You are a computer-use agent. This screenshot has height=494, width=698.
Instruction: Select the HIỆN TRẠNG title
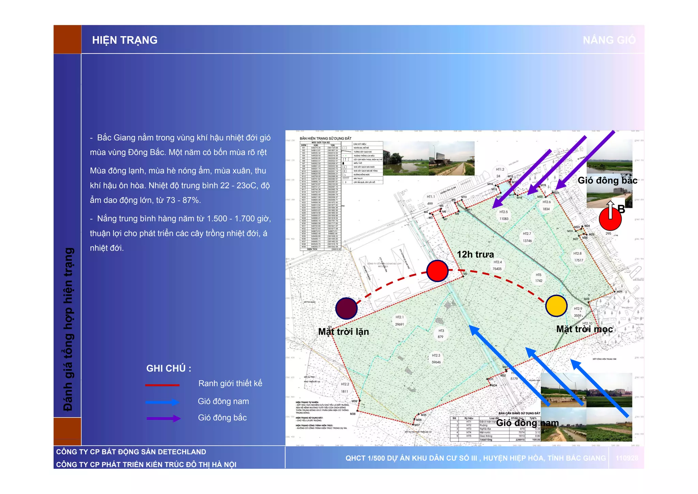125,40
